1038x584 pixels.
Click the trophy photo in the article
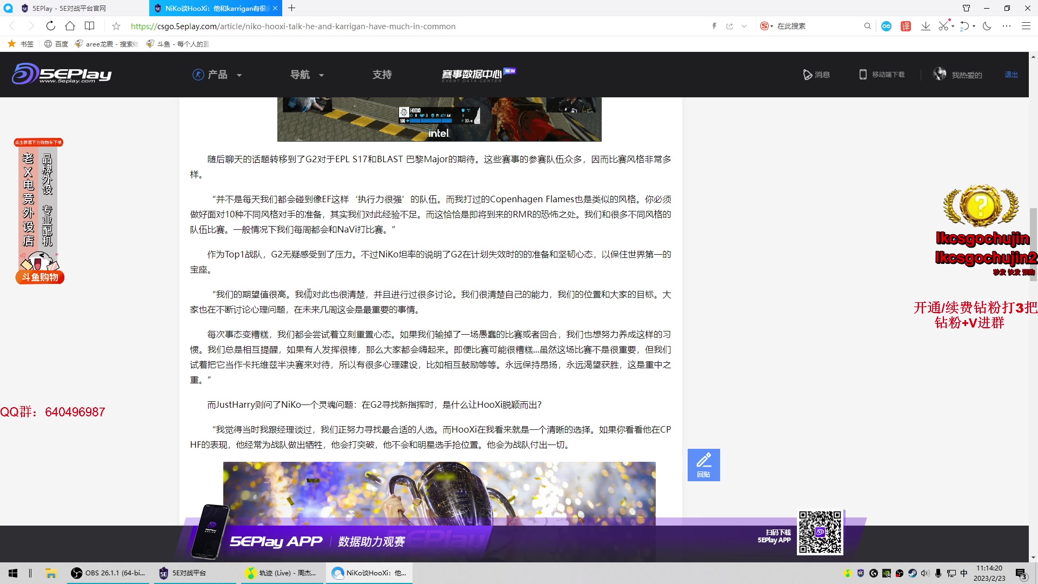click(439, 493)
